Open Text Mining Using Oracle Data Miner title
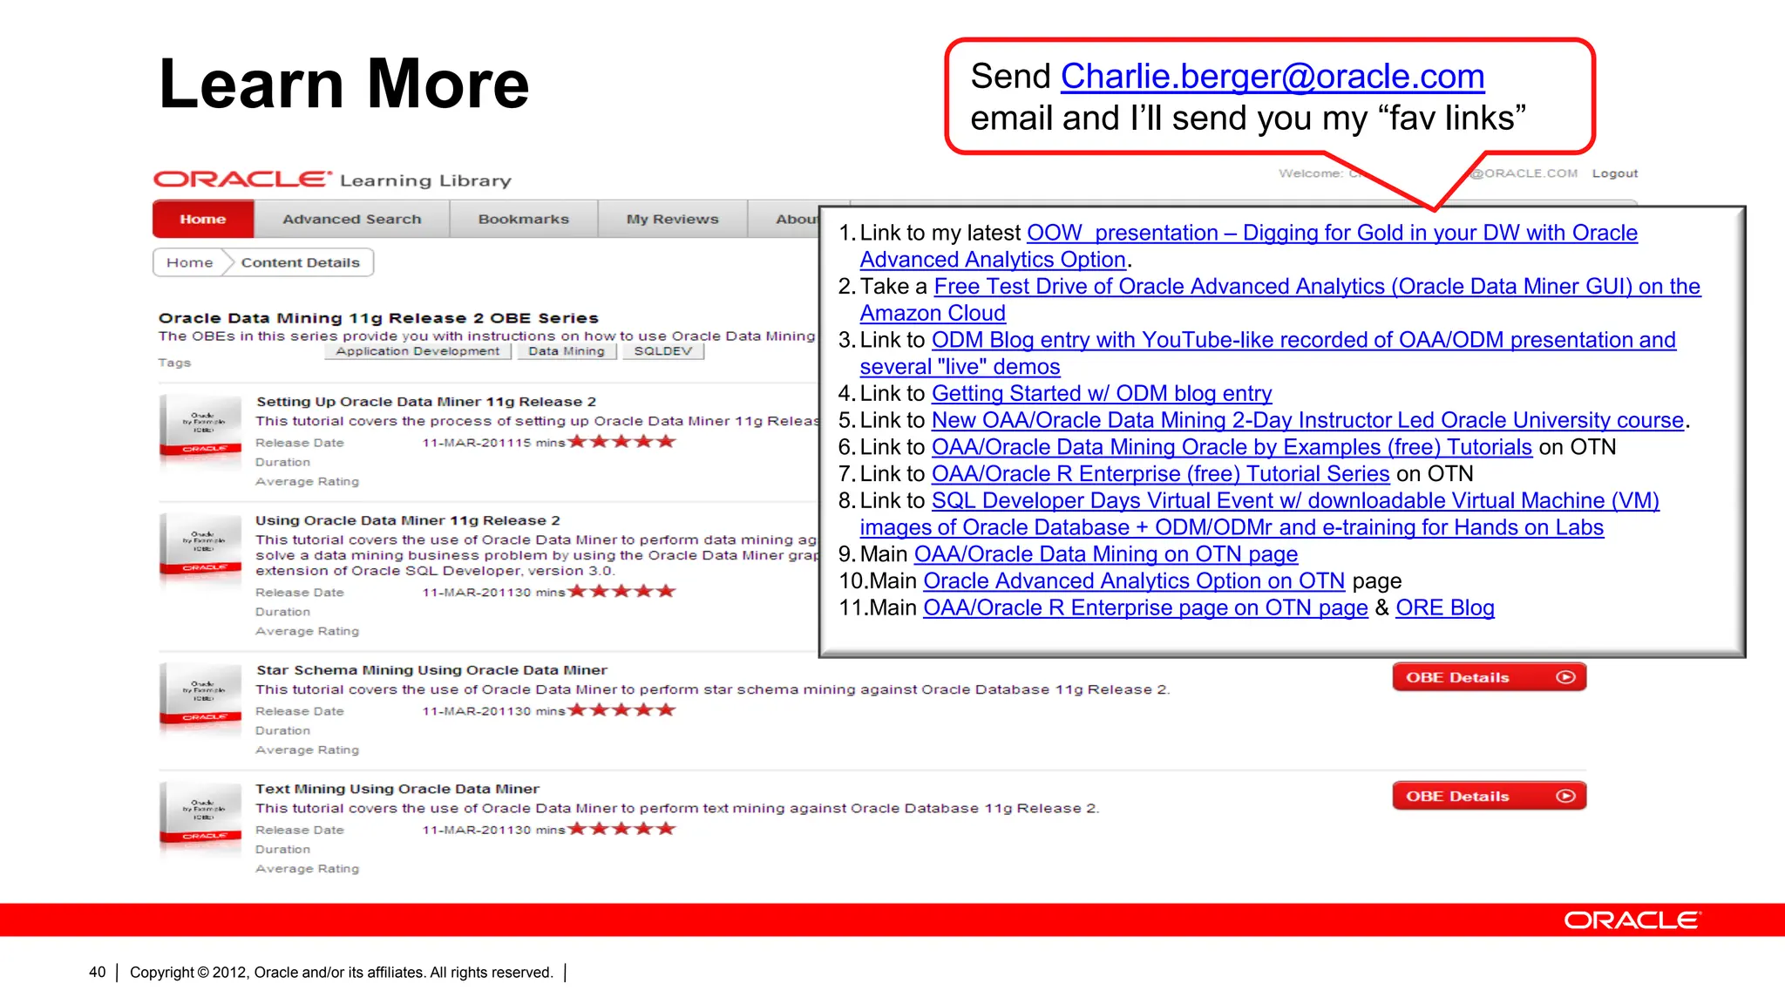Viewport: 1785px width, 1004px height. pos(397,789)
